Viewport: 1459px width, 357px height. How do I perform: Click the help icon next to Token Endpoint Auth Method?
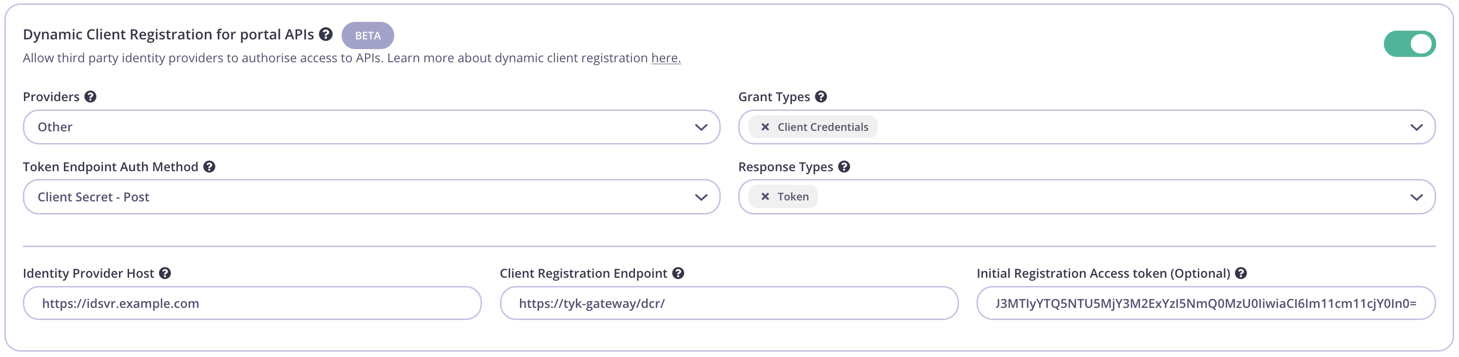pos(209,166)
